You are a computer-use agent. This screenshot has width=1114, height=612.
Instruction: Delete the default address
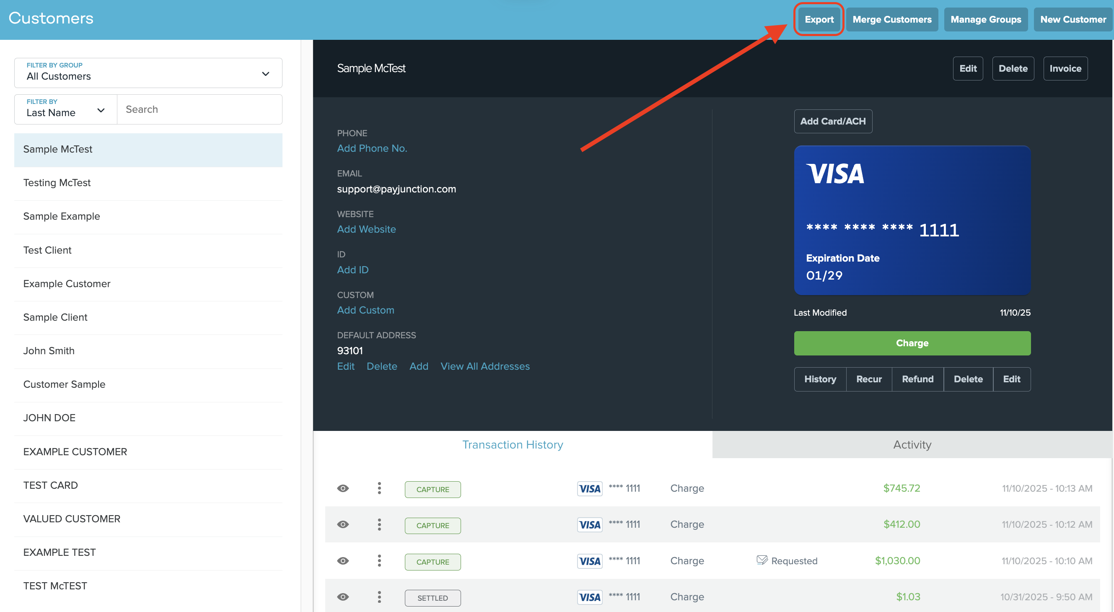pos(381,366)
